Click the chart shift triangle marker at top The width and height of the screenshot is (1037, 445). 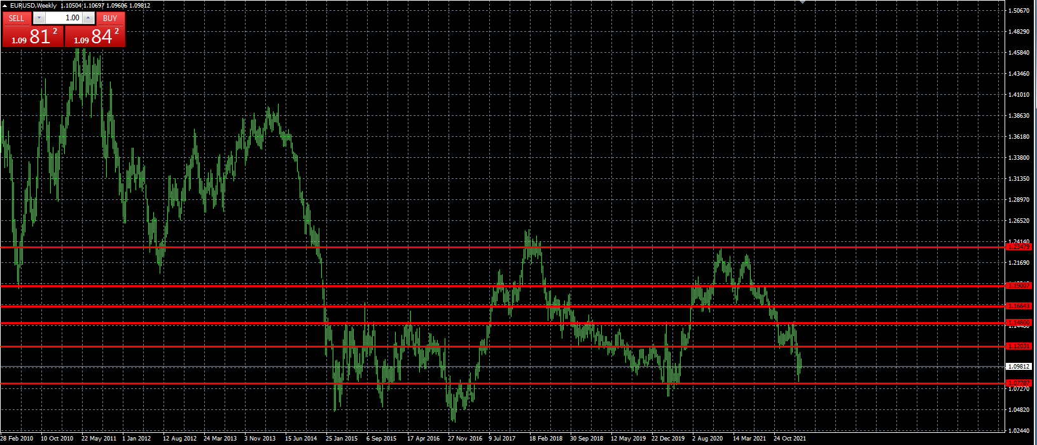[x=802, y=3]
